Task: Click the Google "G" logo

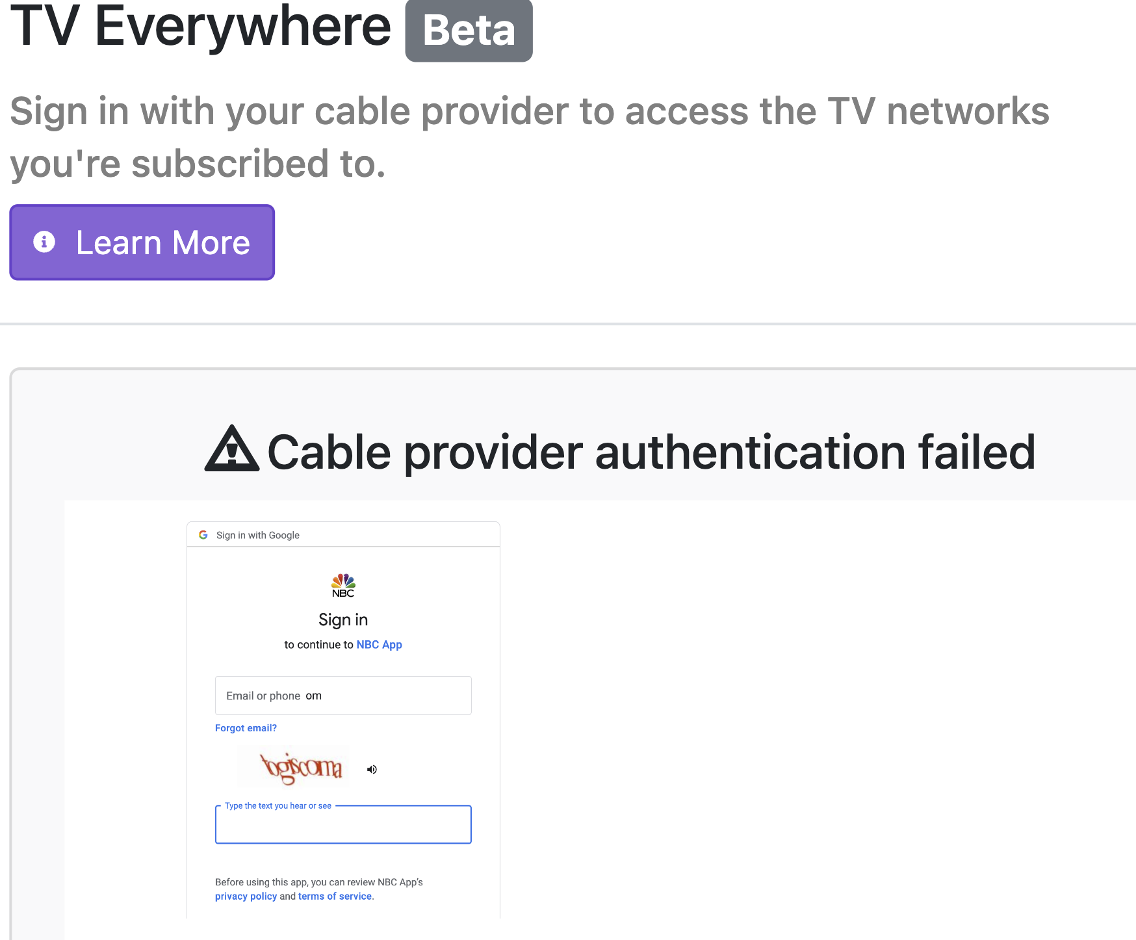Action: pos(203,534)
